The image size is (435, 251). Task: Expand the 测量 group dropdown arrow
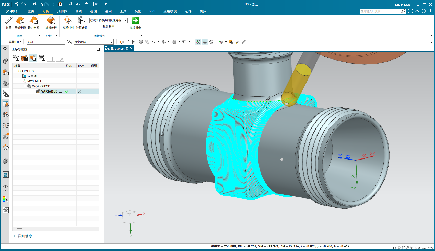39,36
